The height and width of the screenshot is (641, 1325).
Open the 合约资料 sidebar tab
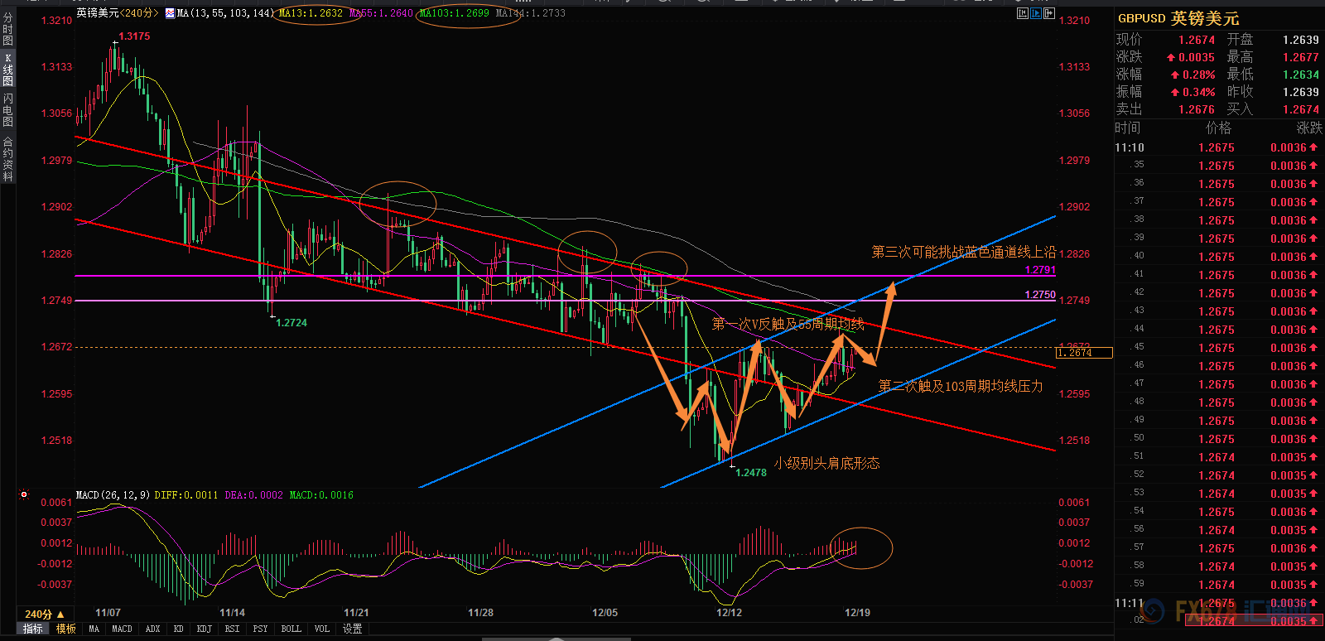[x=7, y=159]
